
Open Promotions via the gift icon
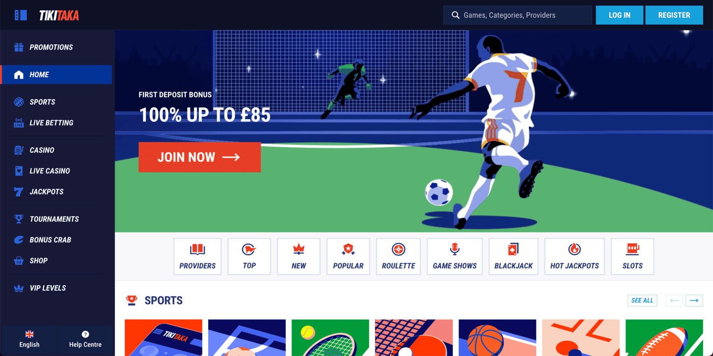19,47
